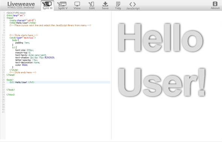The image size is (222, 142).
Task: Save the current weave
Action: pos(105,6)
